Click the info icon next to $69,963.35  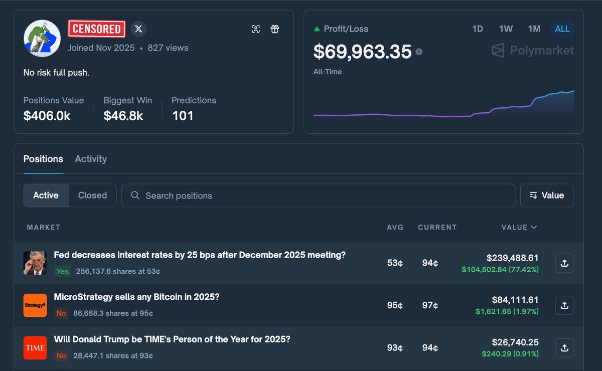tap(419, 52)
